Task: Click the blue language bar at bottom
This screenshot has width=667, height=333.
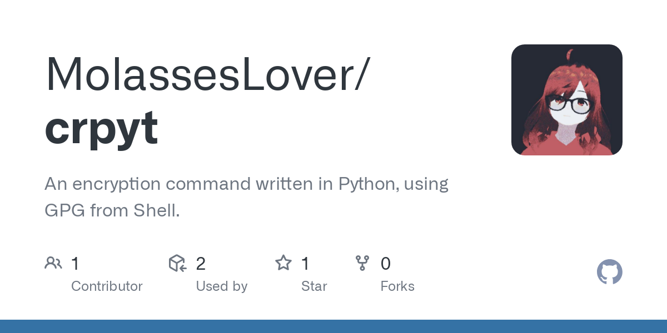Action: tap(333, 326)
